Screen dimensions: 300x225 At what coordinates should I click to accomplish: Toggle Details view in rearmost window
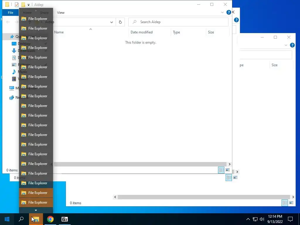(x=285, y=203)
